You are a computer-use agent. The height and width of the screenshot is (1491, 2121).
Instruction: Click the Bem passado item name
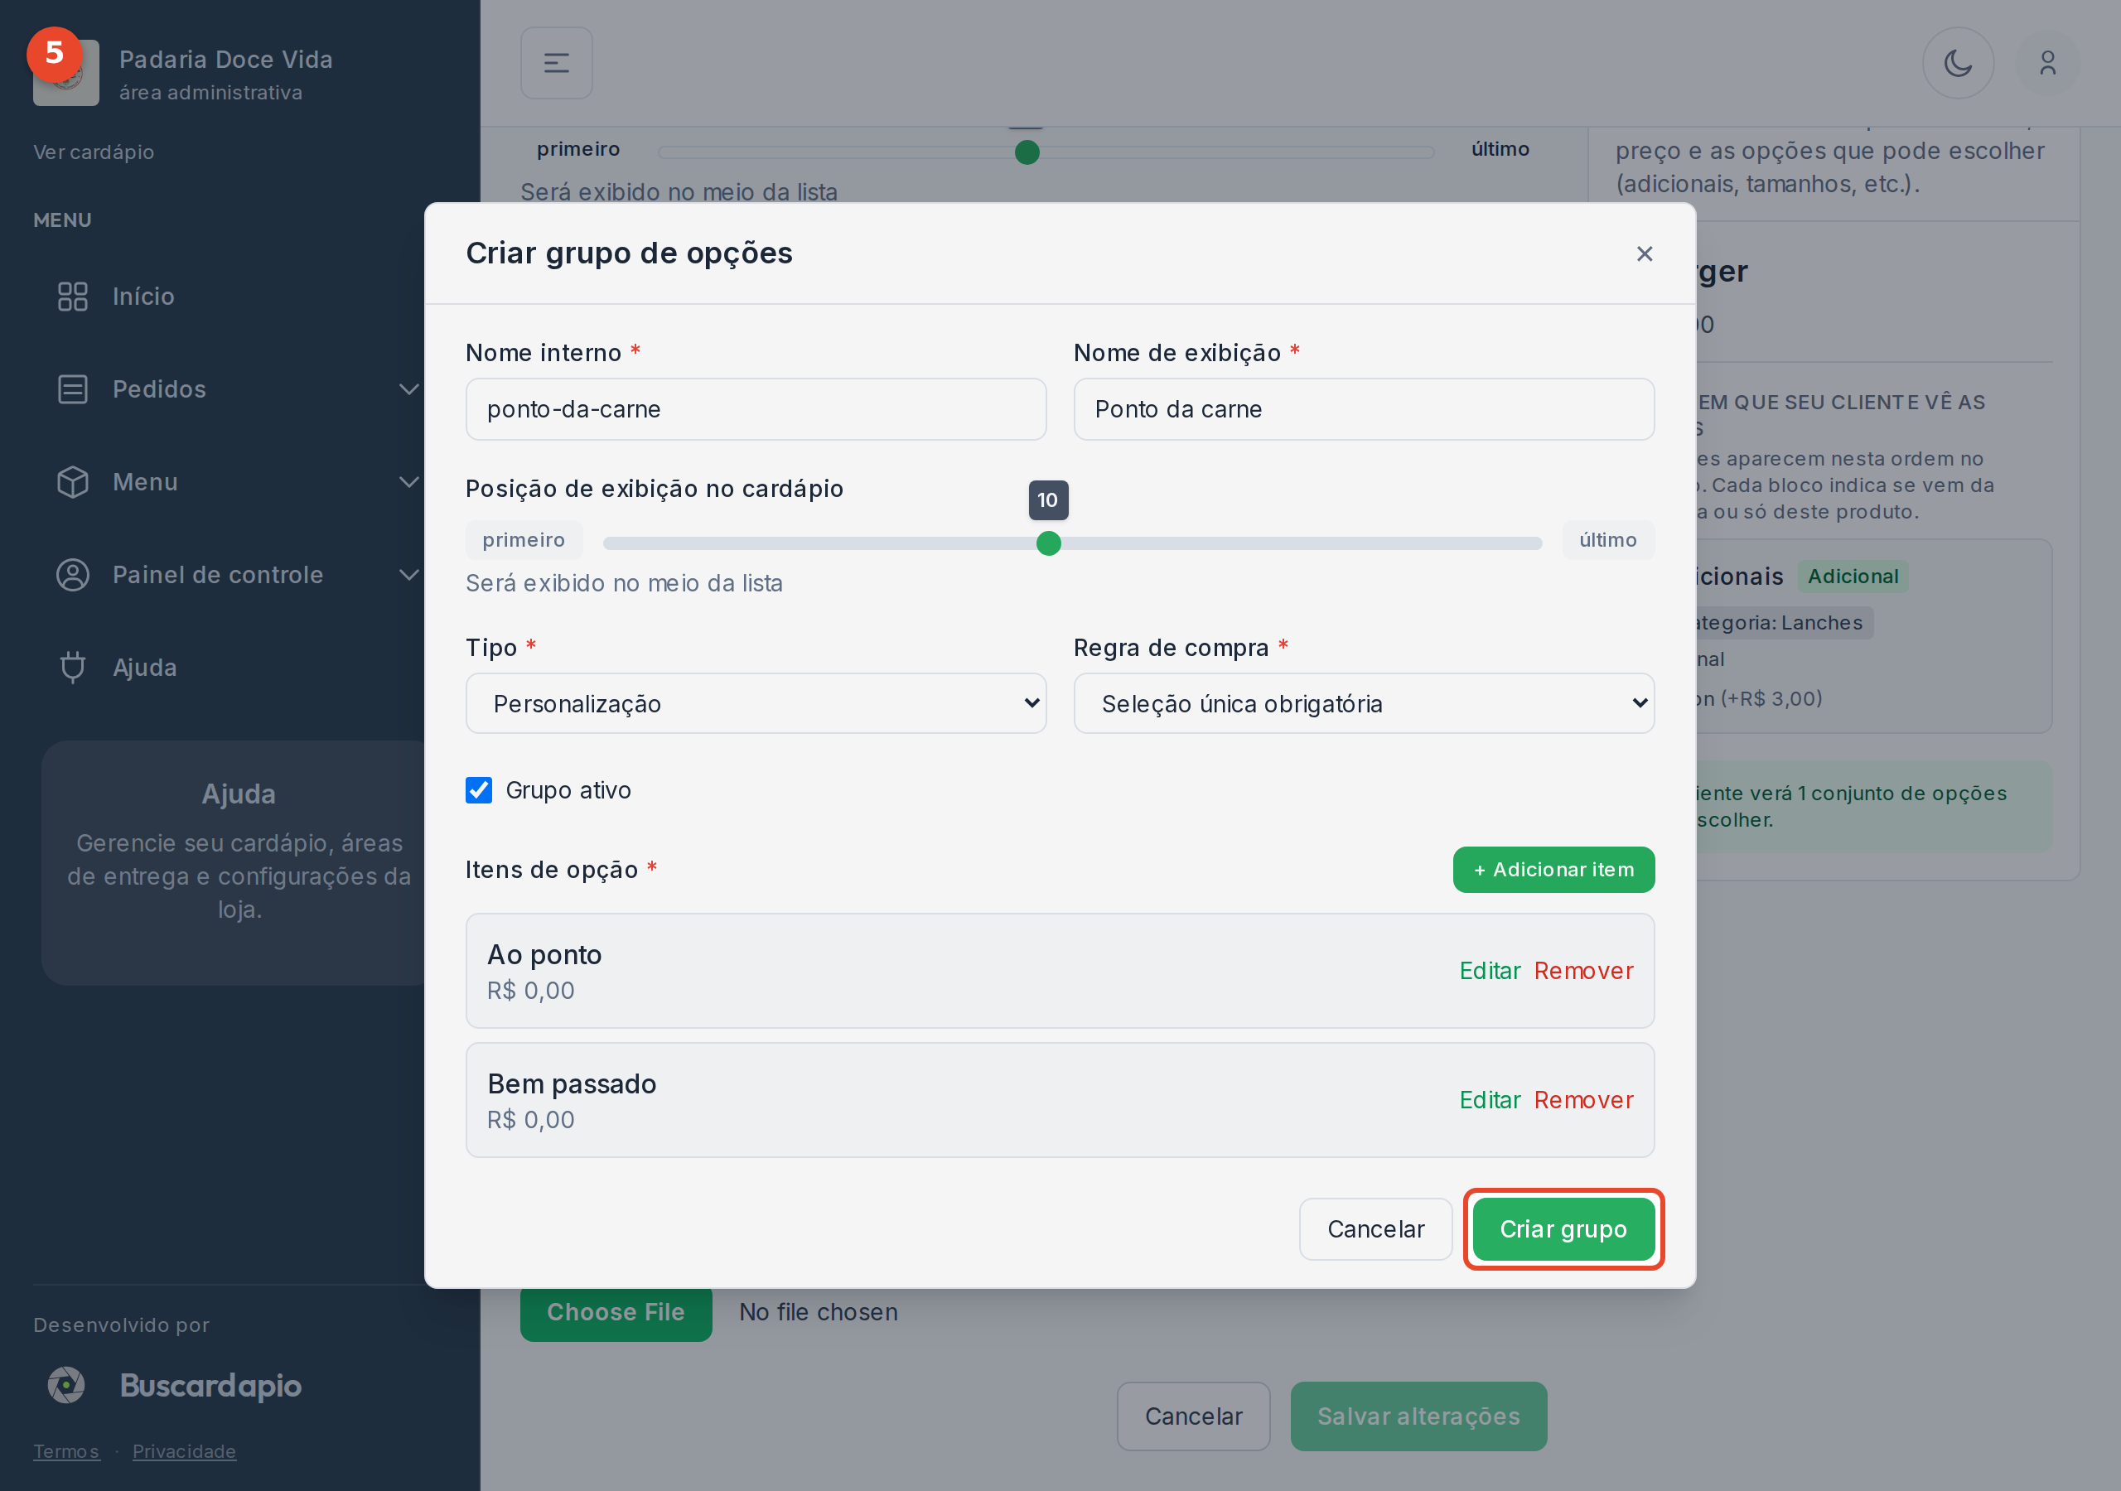click(x=572, y=1083)
